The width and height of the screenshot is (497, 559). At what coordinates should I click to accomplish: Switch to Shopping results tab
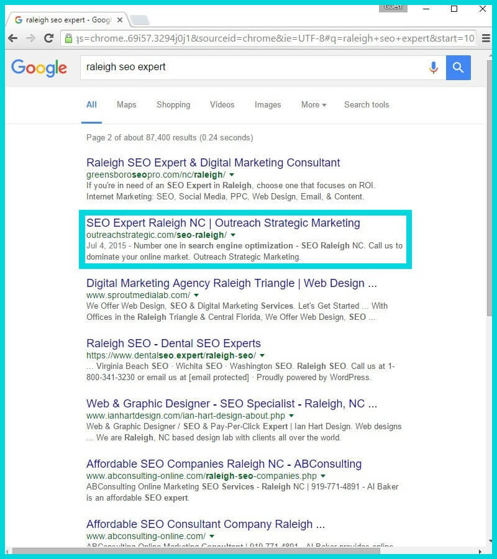[x=173, y=105]
